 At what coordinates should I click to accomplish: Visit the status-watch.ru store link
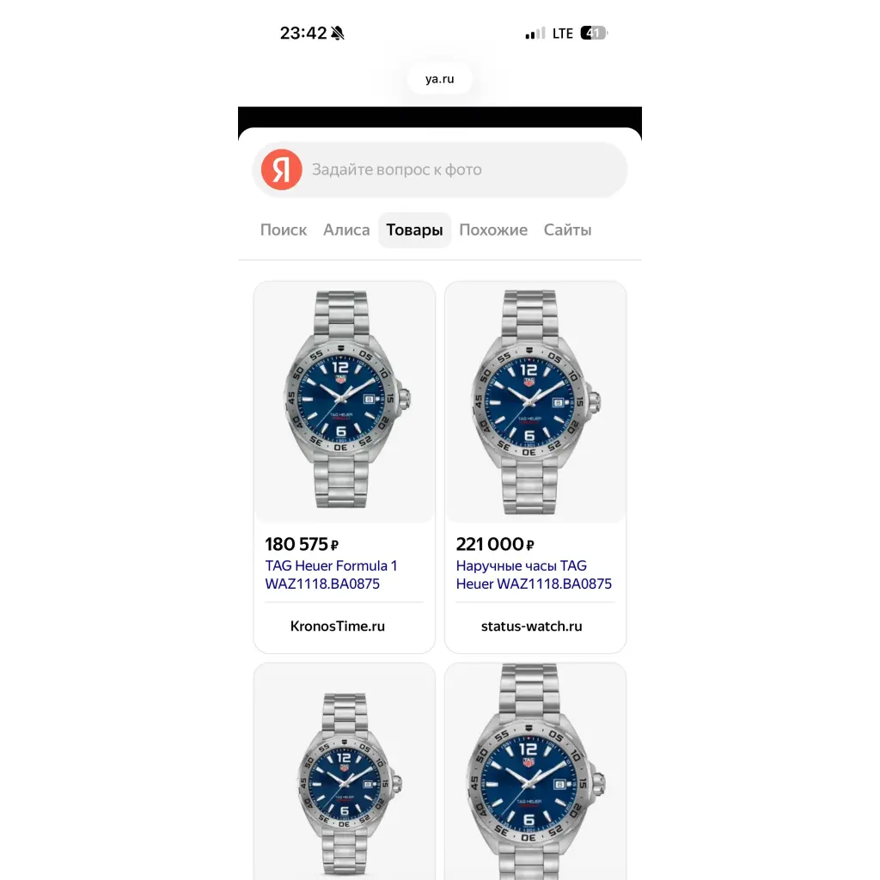click(531, 626)
